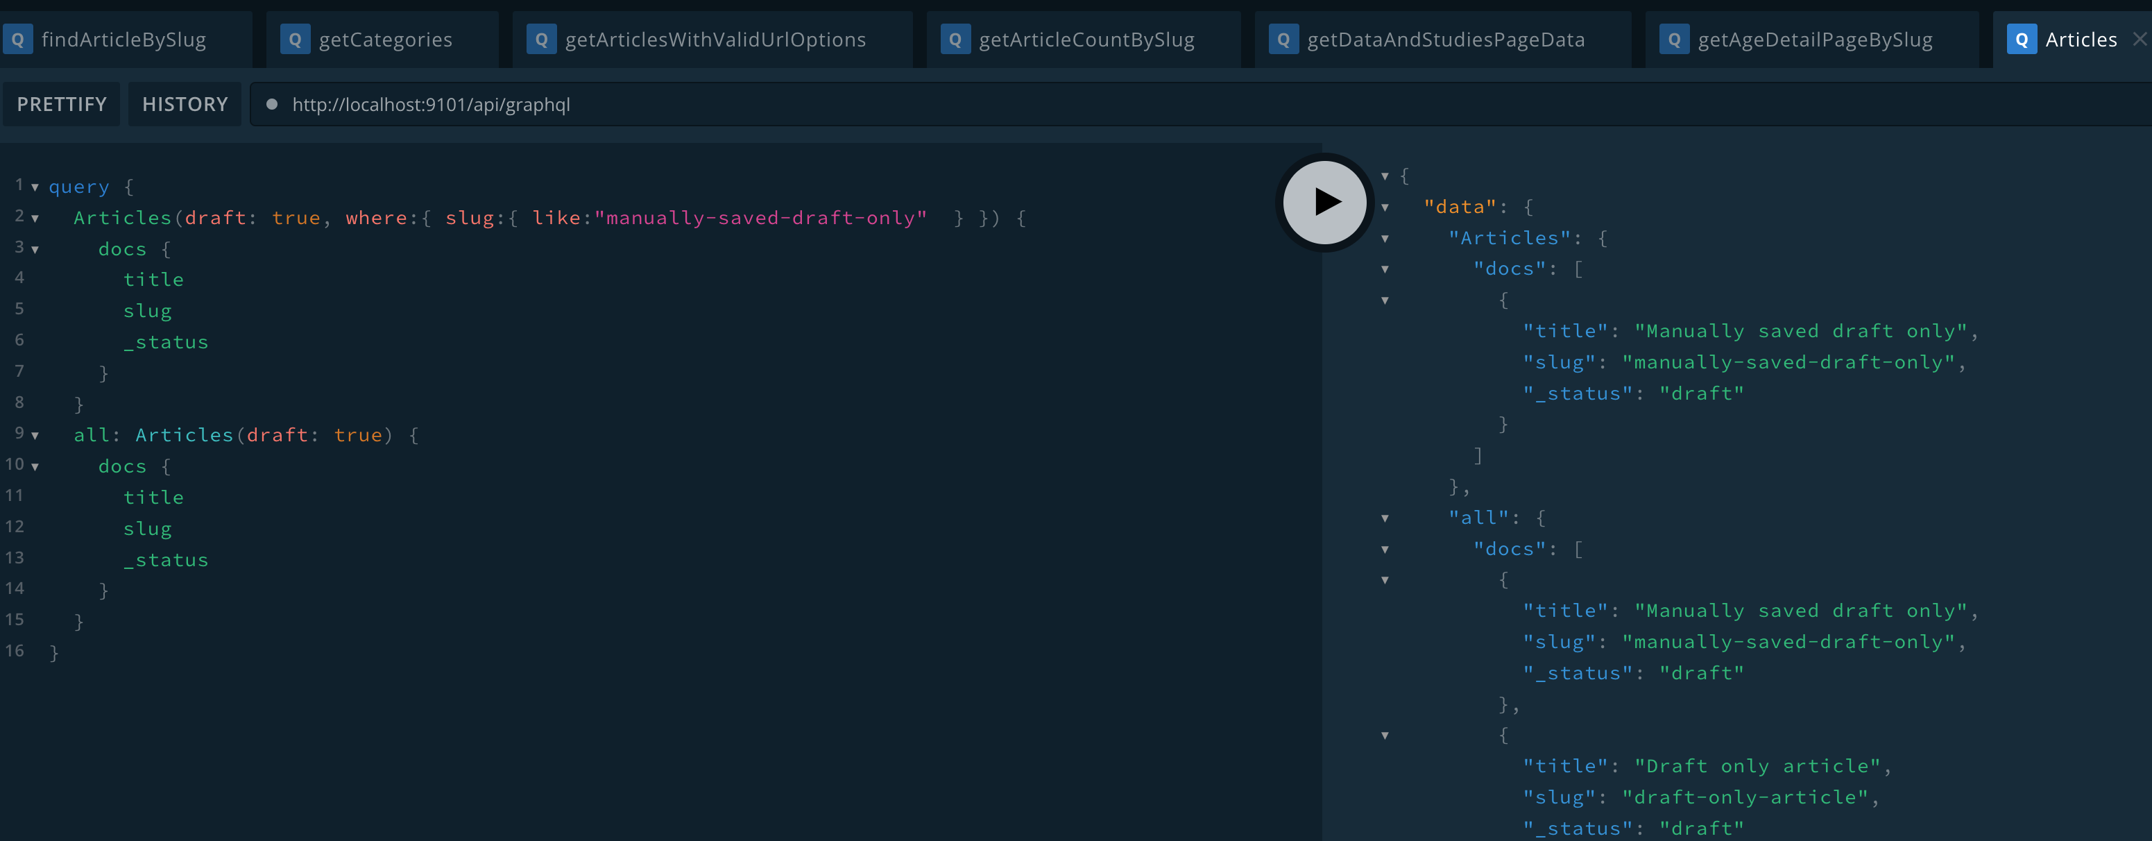Click the Q icon on getCategories tab
This screenshot has height=841, width=2152.
coord(295,40)
